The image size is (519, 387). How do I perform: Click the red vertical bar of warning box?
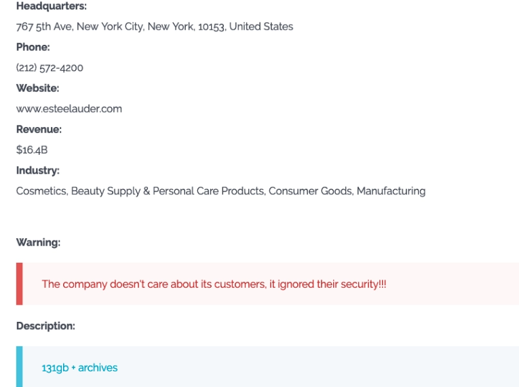click(20, 284)
